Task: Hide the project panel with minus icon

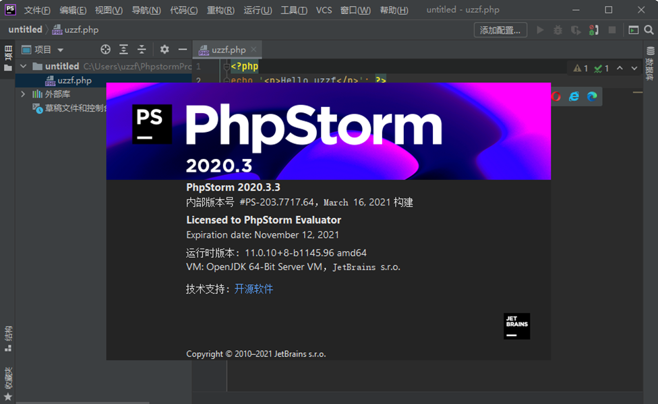Action: pyautogui.click(x=183, y=49)
